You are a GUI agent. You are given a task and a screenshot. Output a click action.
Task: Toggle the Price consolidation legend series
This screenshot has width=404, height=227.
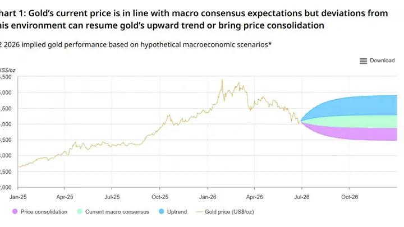pos(40,212)
